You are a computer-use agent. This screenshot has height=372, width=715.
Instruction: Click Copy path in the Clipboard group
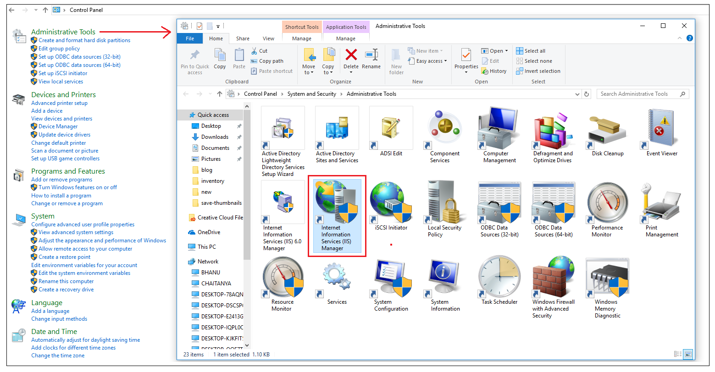click(x=267, y=61)
